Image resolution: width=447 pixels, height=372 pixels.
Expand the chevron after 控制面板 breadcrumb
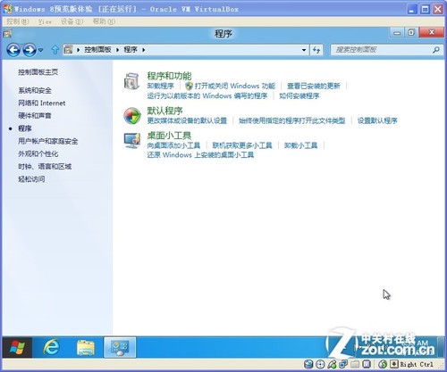pos(117,50)
